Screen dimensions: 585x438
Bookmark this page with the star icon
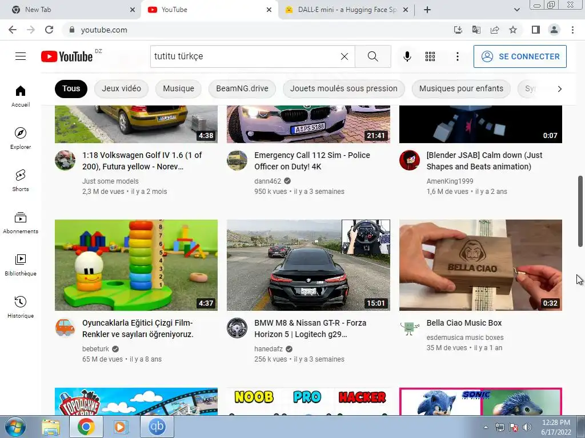point(513,30)
